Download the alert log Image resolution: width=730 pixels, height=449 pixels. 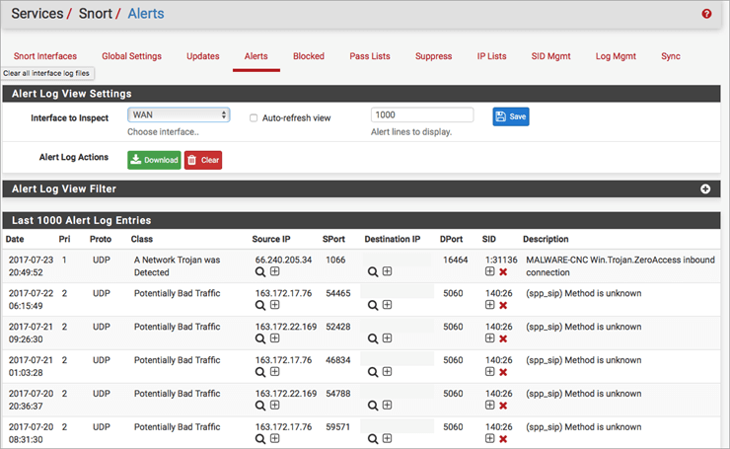click(x=154, y=160)
